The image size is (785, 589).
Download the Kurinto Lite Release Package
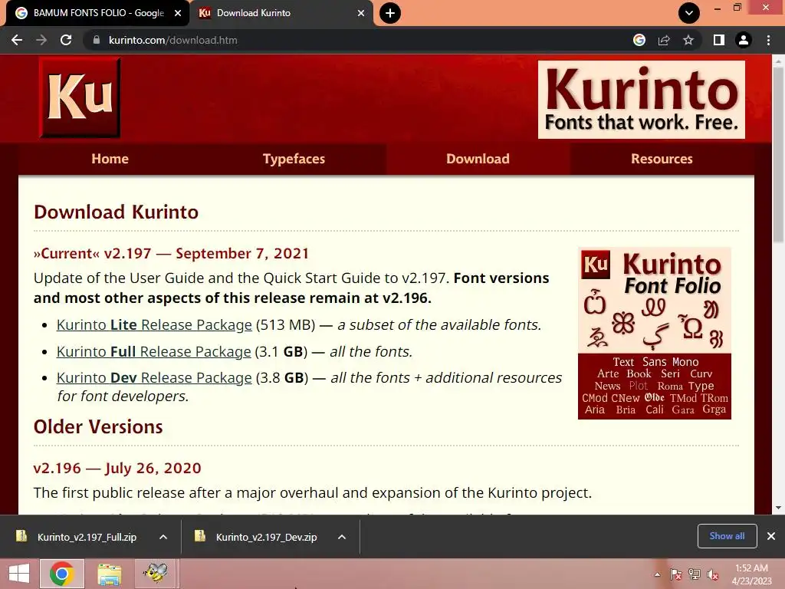point(154,325)
